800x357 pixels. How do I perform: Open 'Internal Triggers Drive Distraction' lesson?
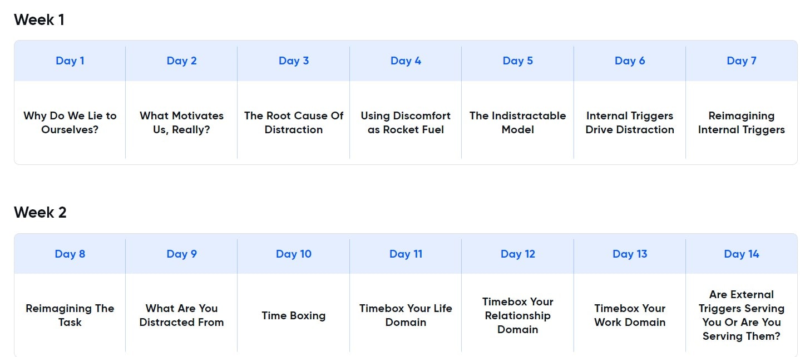[x=630, y=123]
